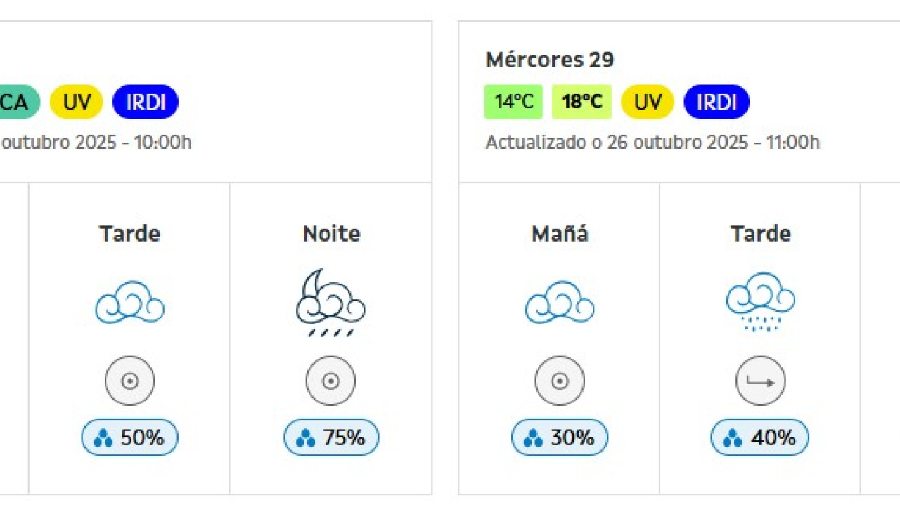
Task: Click the update timestamp text for Wednesday
Action: [652, 143]
